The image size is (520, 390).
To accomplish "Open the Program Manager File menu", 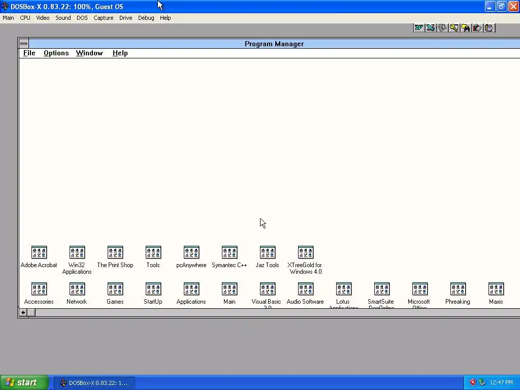I will tap(29, 53).
